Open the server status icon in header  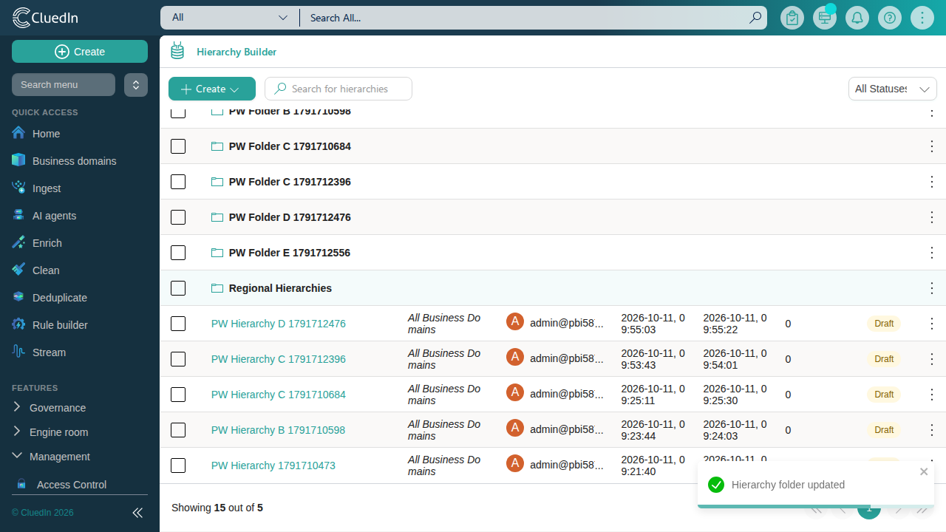click(x=825, y=18)
